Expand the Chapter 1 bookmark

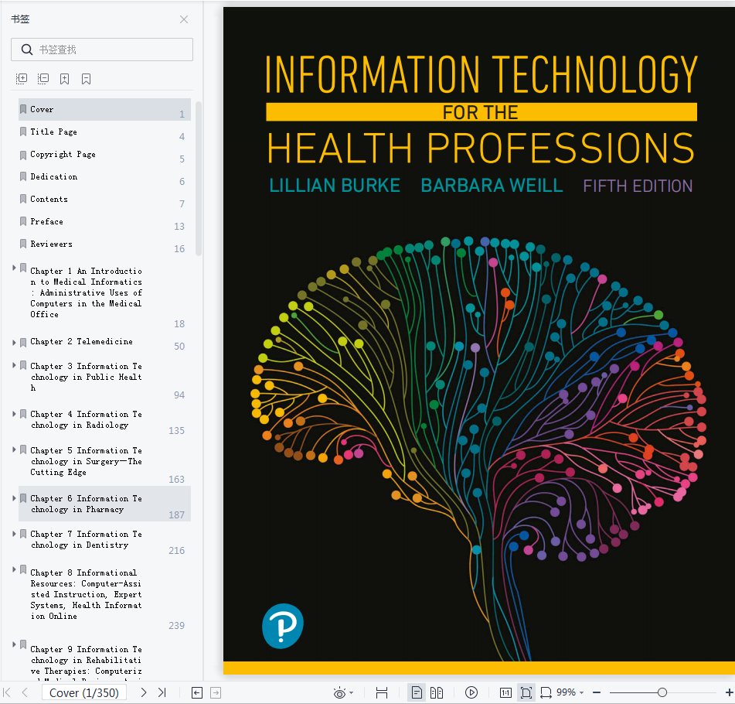point(14,268)
